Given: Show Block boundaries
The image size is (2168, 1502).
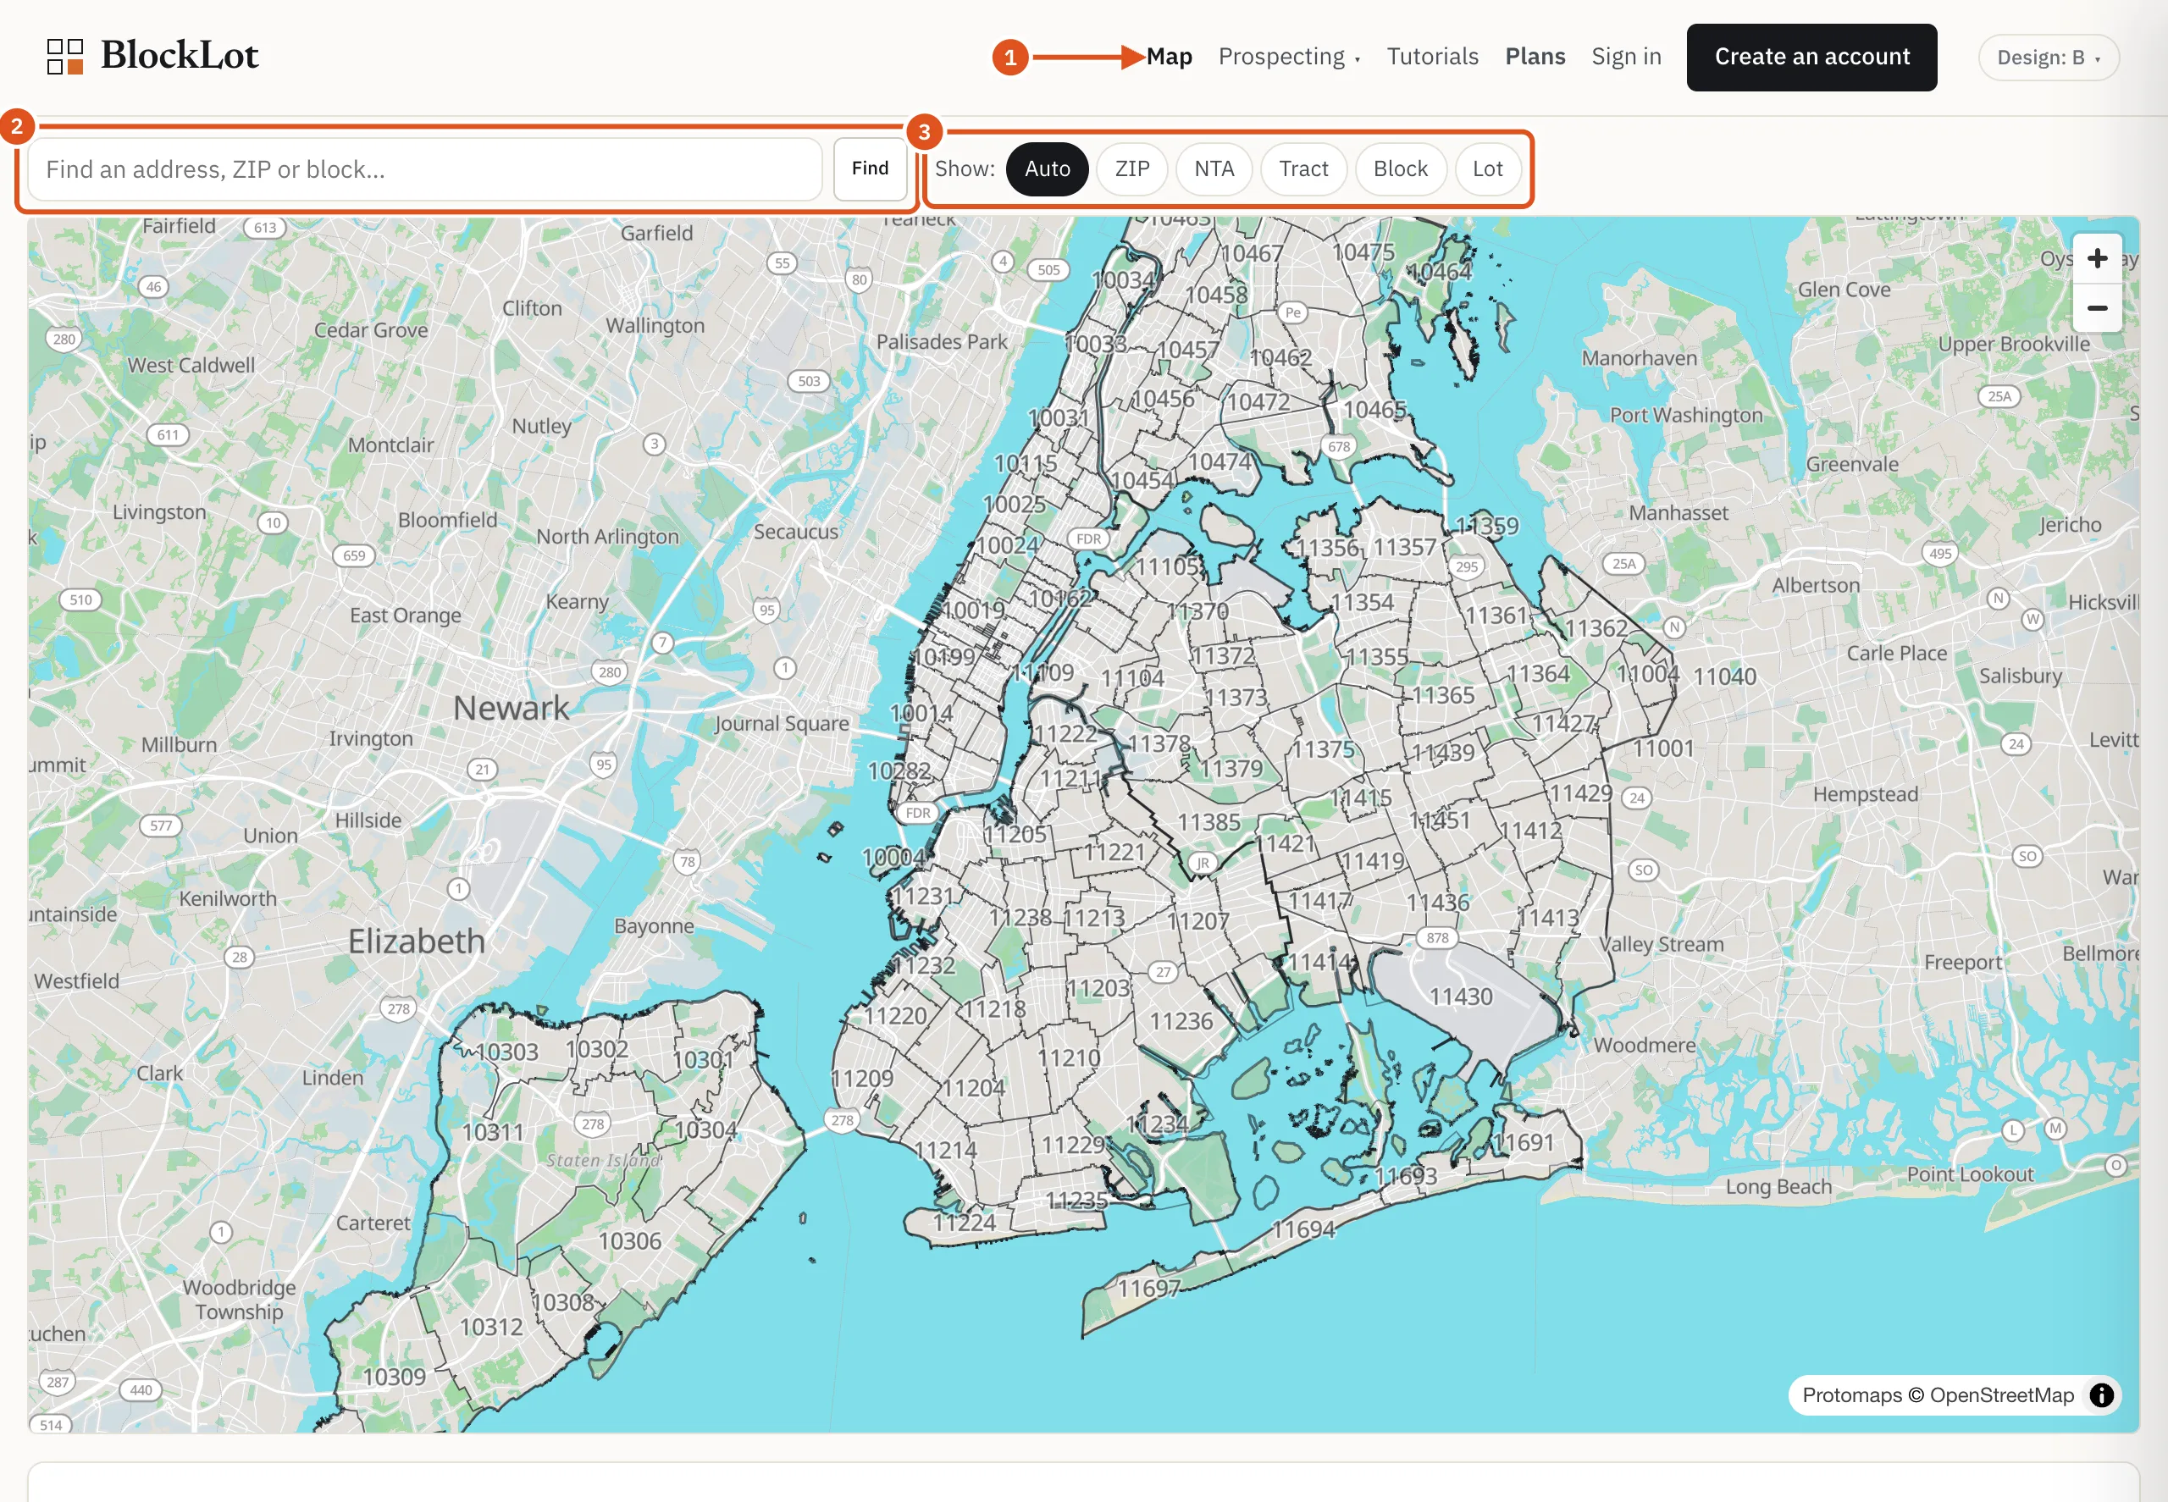Looking at the screenshot, I should [x=1400, y=169].
